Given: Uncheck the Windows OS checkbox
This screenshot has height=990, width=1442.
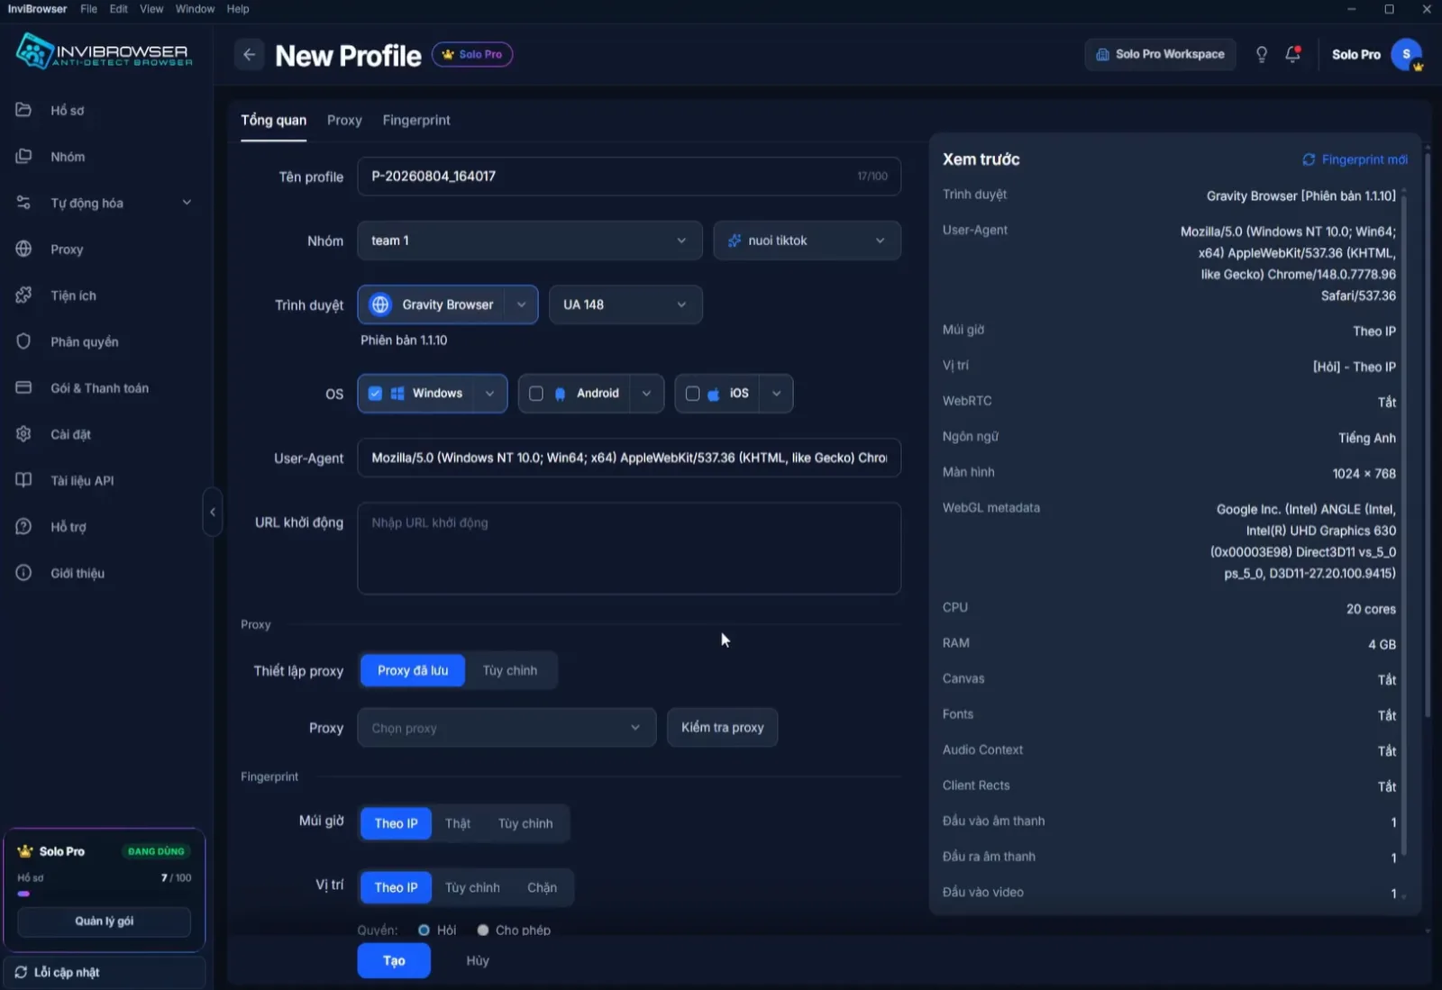Looking at the screenshot, I should 375,394.
